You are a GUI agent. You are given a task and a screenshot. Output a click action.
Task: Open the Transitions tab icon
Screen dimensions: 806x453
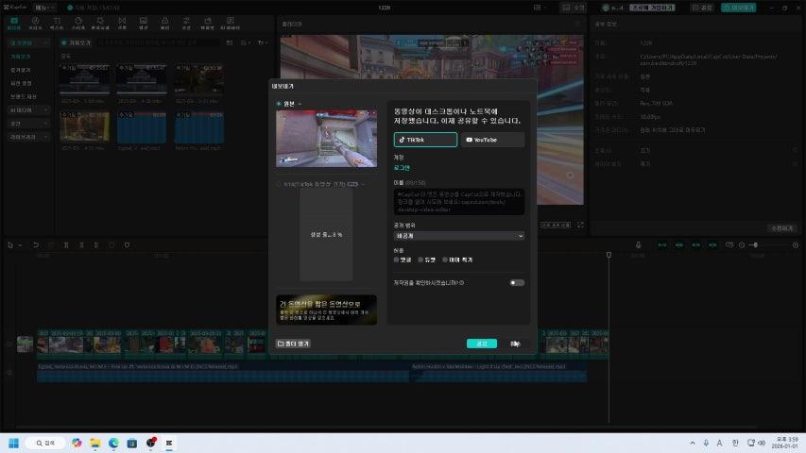121,23
